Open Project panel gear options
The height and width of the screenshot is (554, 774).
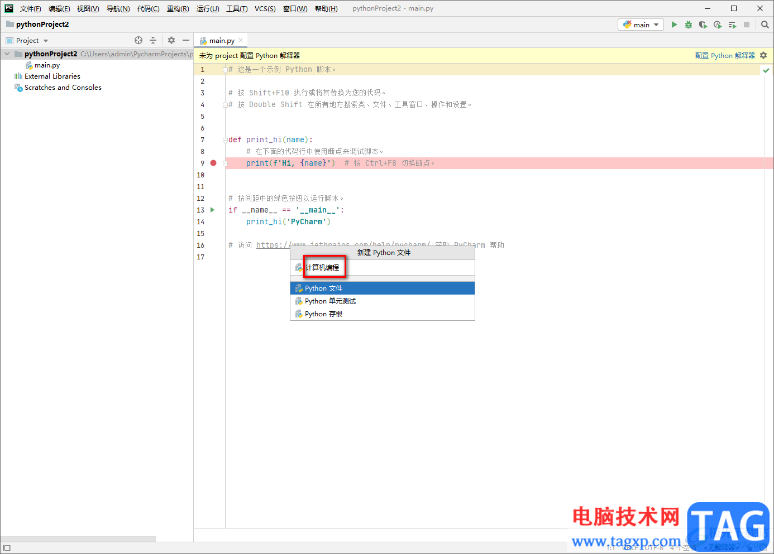(171, 40)
